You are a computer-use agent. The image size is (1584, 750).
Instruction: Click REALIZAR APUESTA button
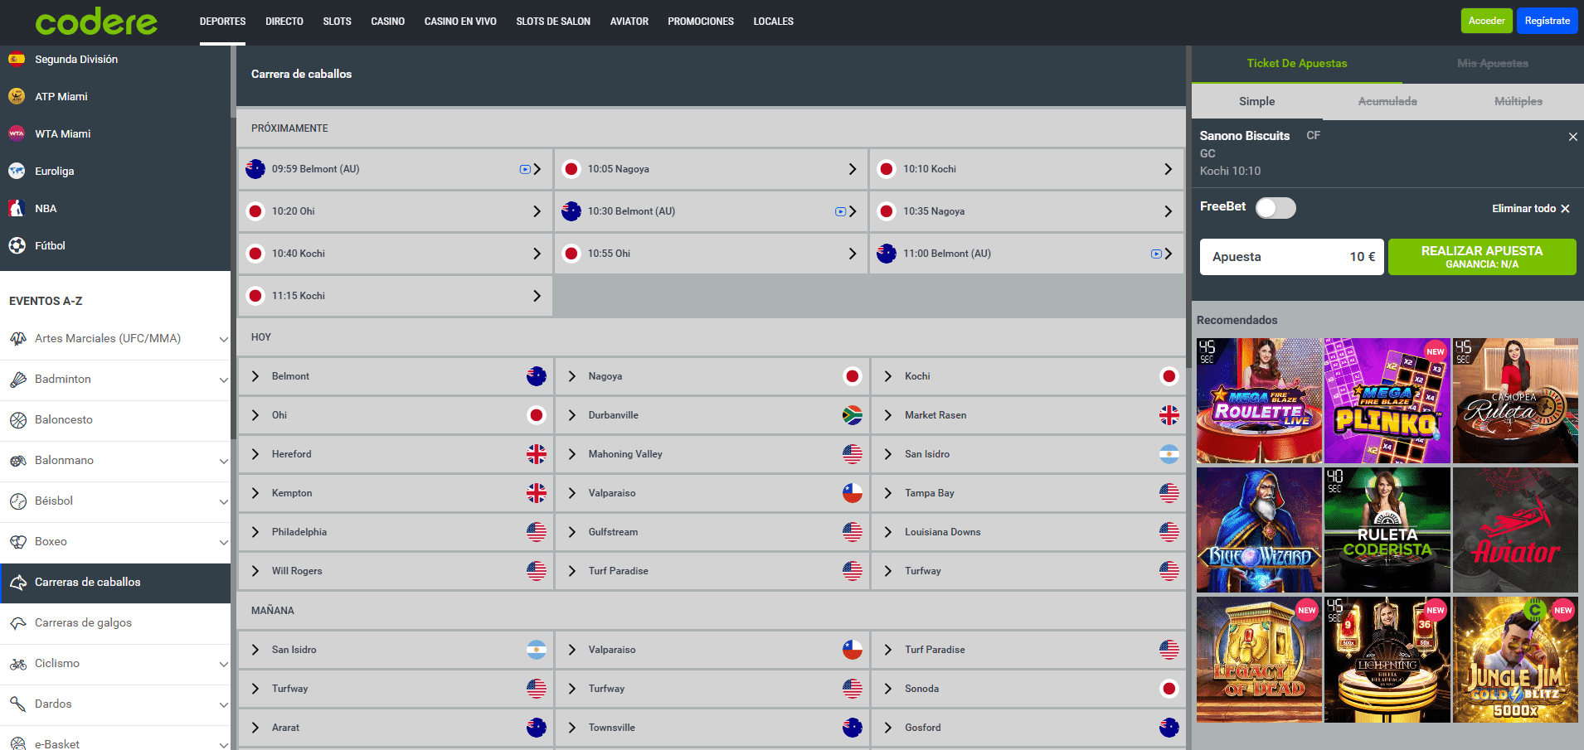click(x=1482, y=257)
